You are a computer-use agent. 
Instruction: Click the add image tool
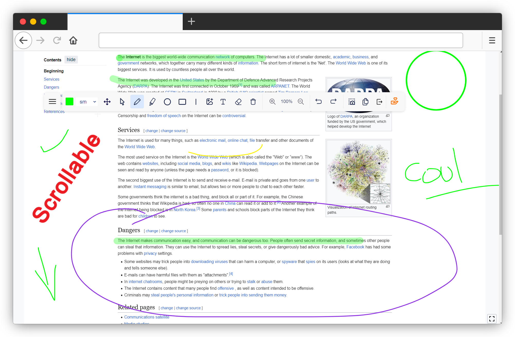point(209,102)
